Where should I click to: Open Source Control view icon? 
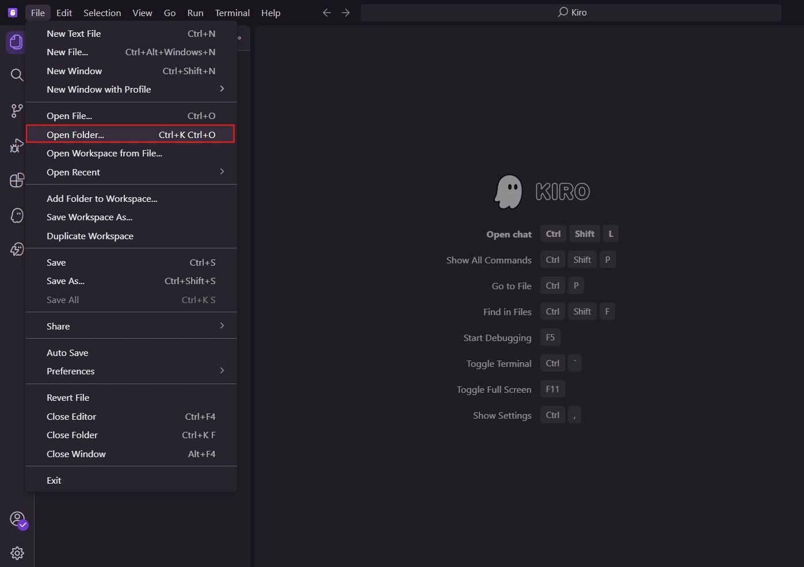point(17,110)
